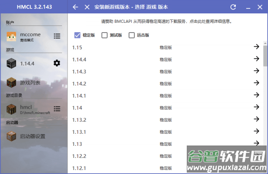268x174 pixels.
Task: Click the furnace icon for 1.14.4
Action: (11, 64)
